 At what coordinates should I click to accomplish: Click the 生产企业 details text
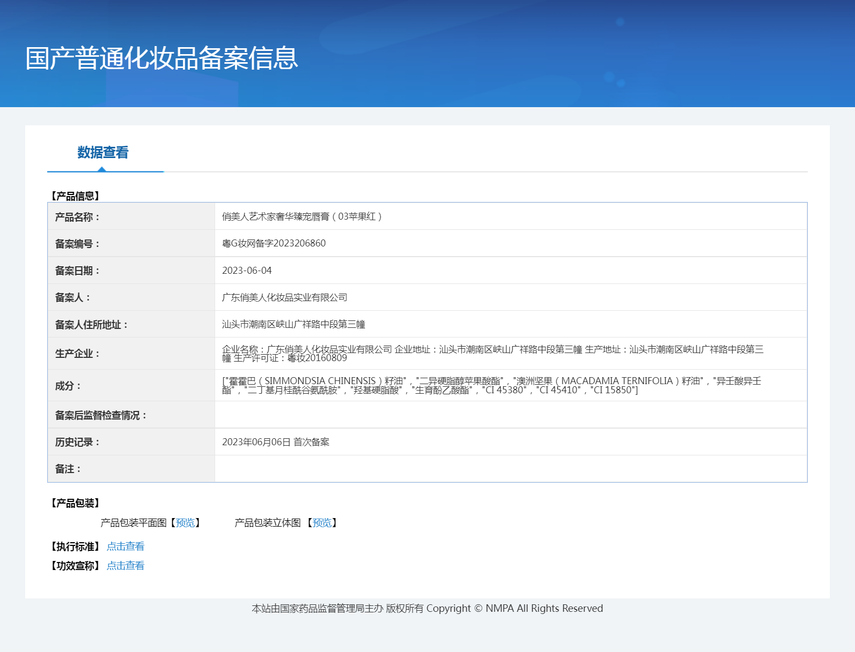pos(492,354)
